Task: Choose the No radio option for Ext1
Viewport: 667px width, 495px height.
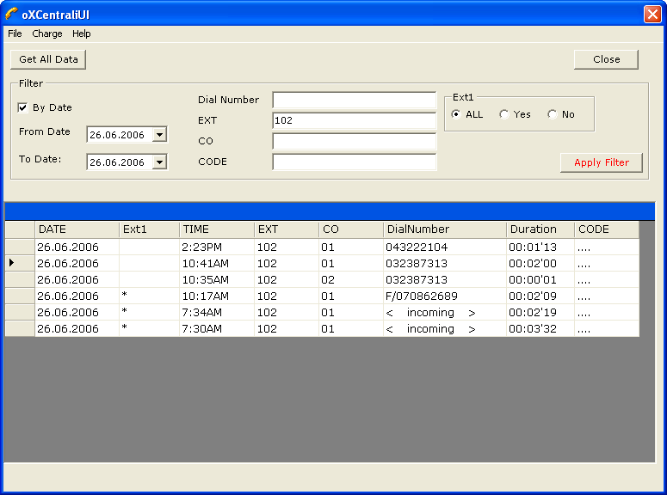Action: tap(552, 114)
